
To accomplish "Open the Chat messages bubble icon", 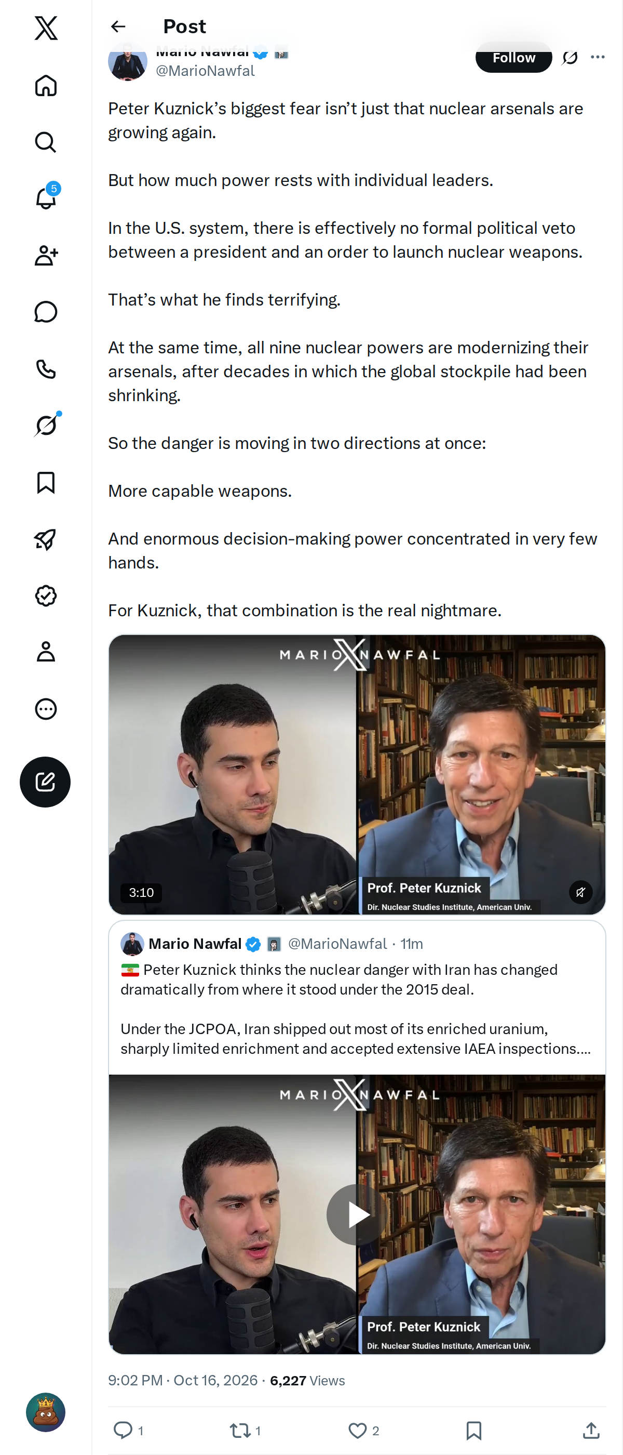I will [x=46, y=312].
